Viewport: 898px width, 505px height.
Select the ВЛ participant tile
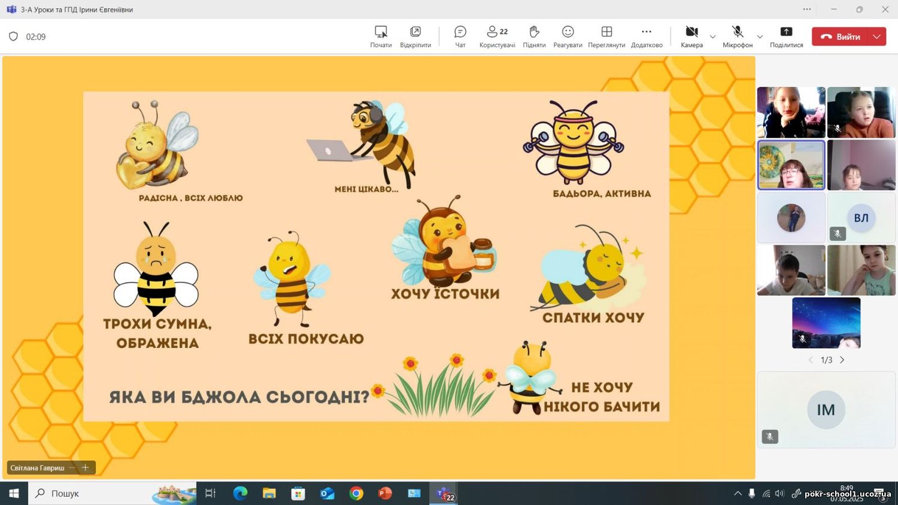click(x=861, y=218)
